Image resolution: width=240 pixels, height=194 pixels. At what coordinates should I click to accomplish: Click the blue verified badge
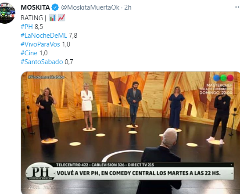click(x=55, y=7)
